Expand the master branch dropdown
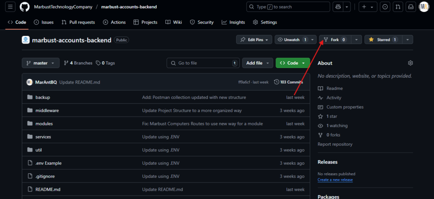The height and width of the screenshot is (199, 434). click(x=41, y=63)
